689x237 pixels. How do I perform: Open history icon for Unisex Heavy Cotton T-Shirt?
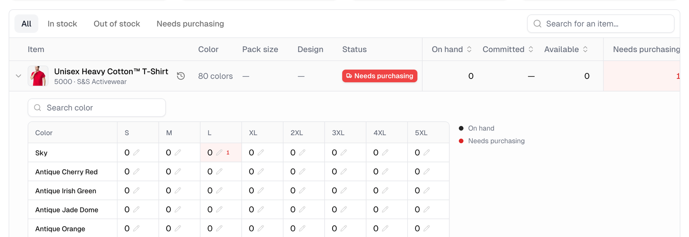point(181,76)
